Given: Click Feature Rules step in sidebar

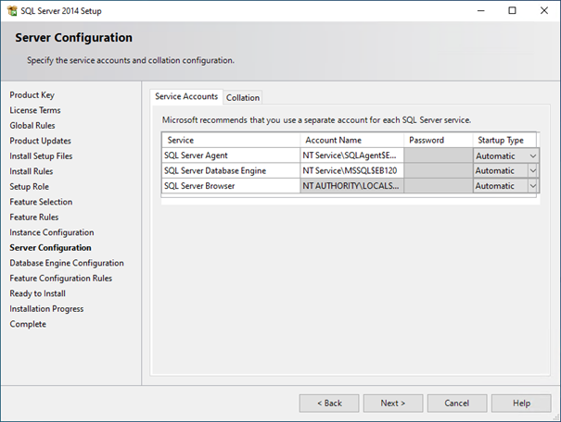Looking at the screenshot, I should pos(34,217).
